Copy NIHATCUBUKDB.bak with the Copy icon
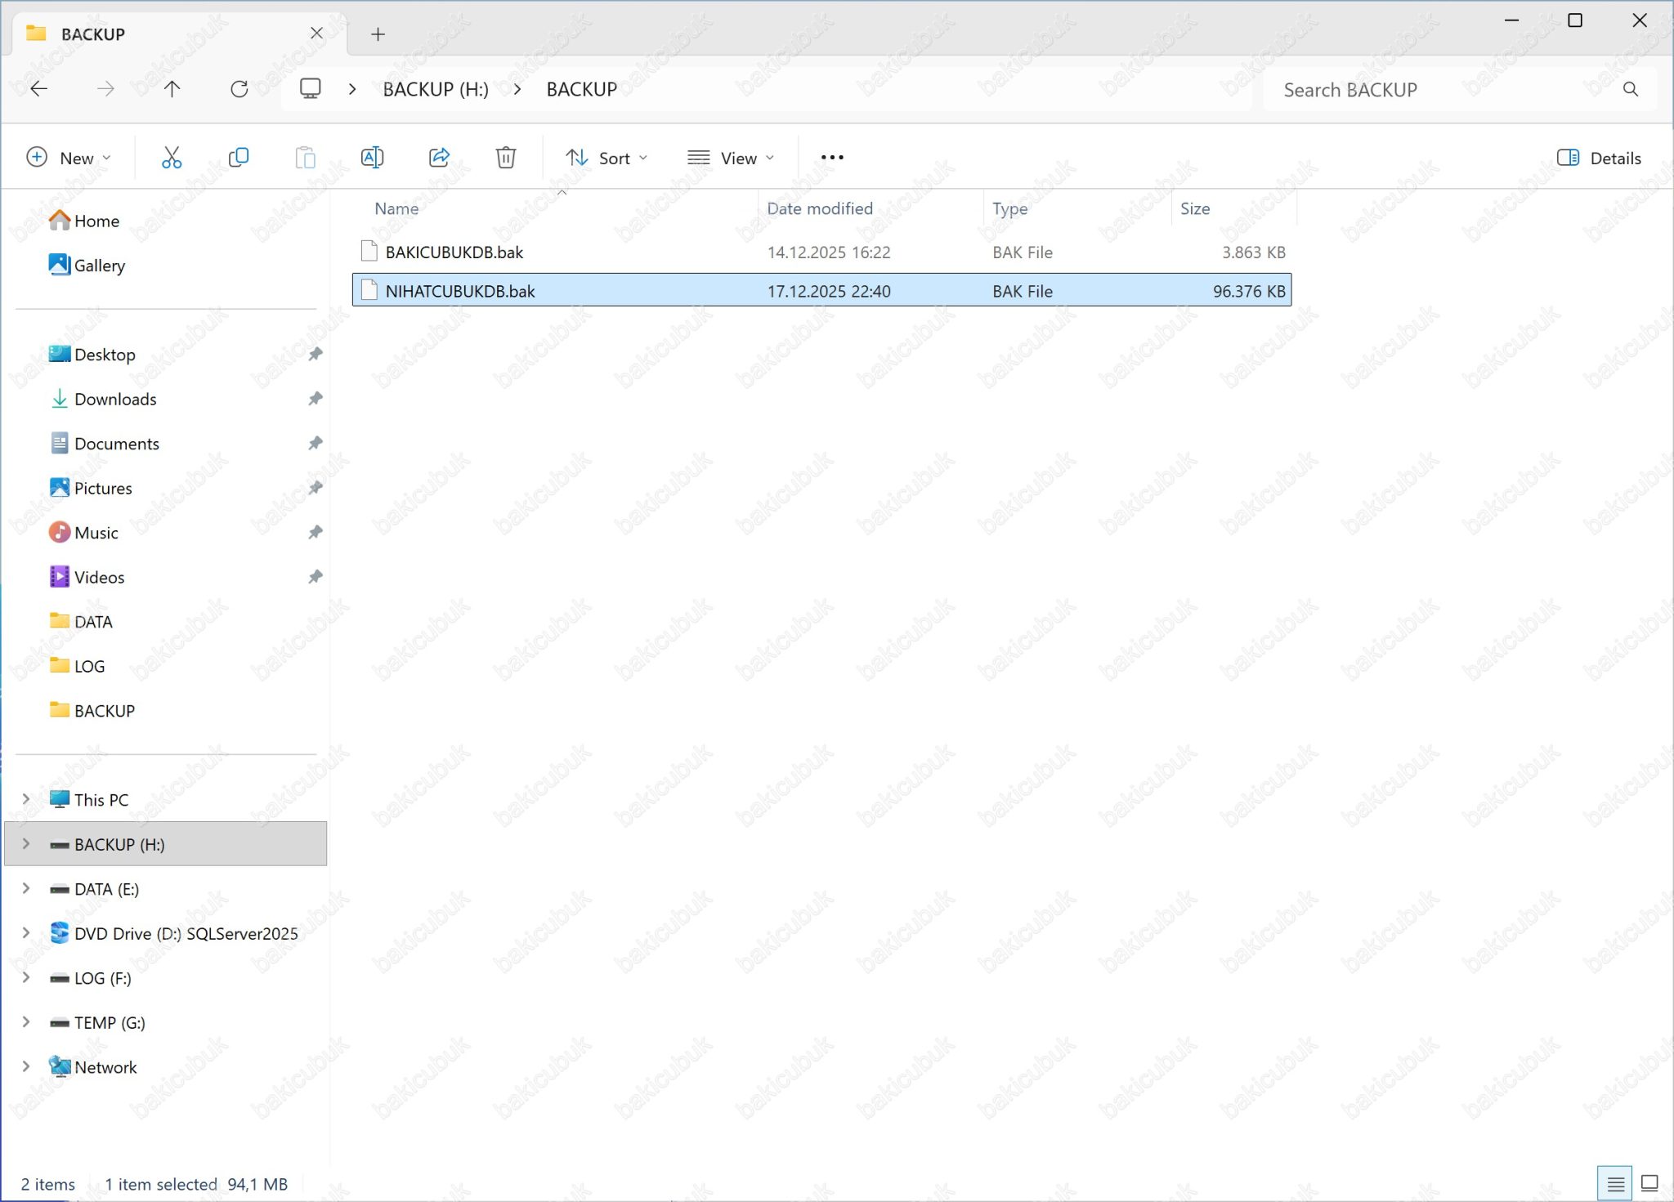 [x=238, y=157]
